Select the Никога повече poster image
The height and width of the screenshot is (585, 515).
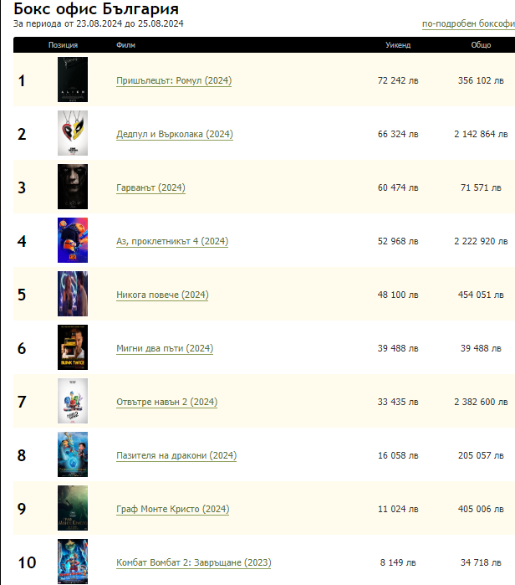pyautogui.click(x=73, y=295)
